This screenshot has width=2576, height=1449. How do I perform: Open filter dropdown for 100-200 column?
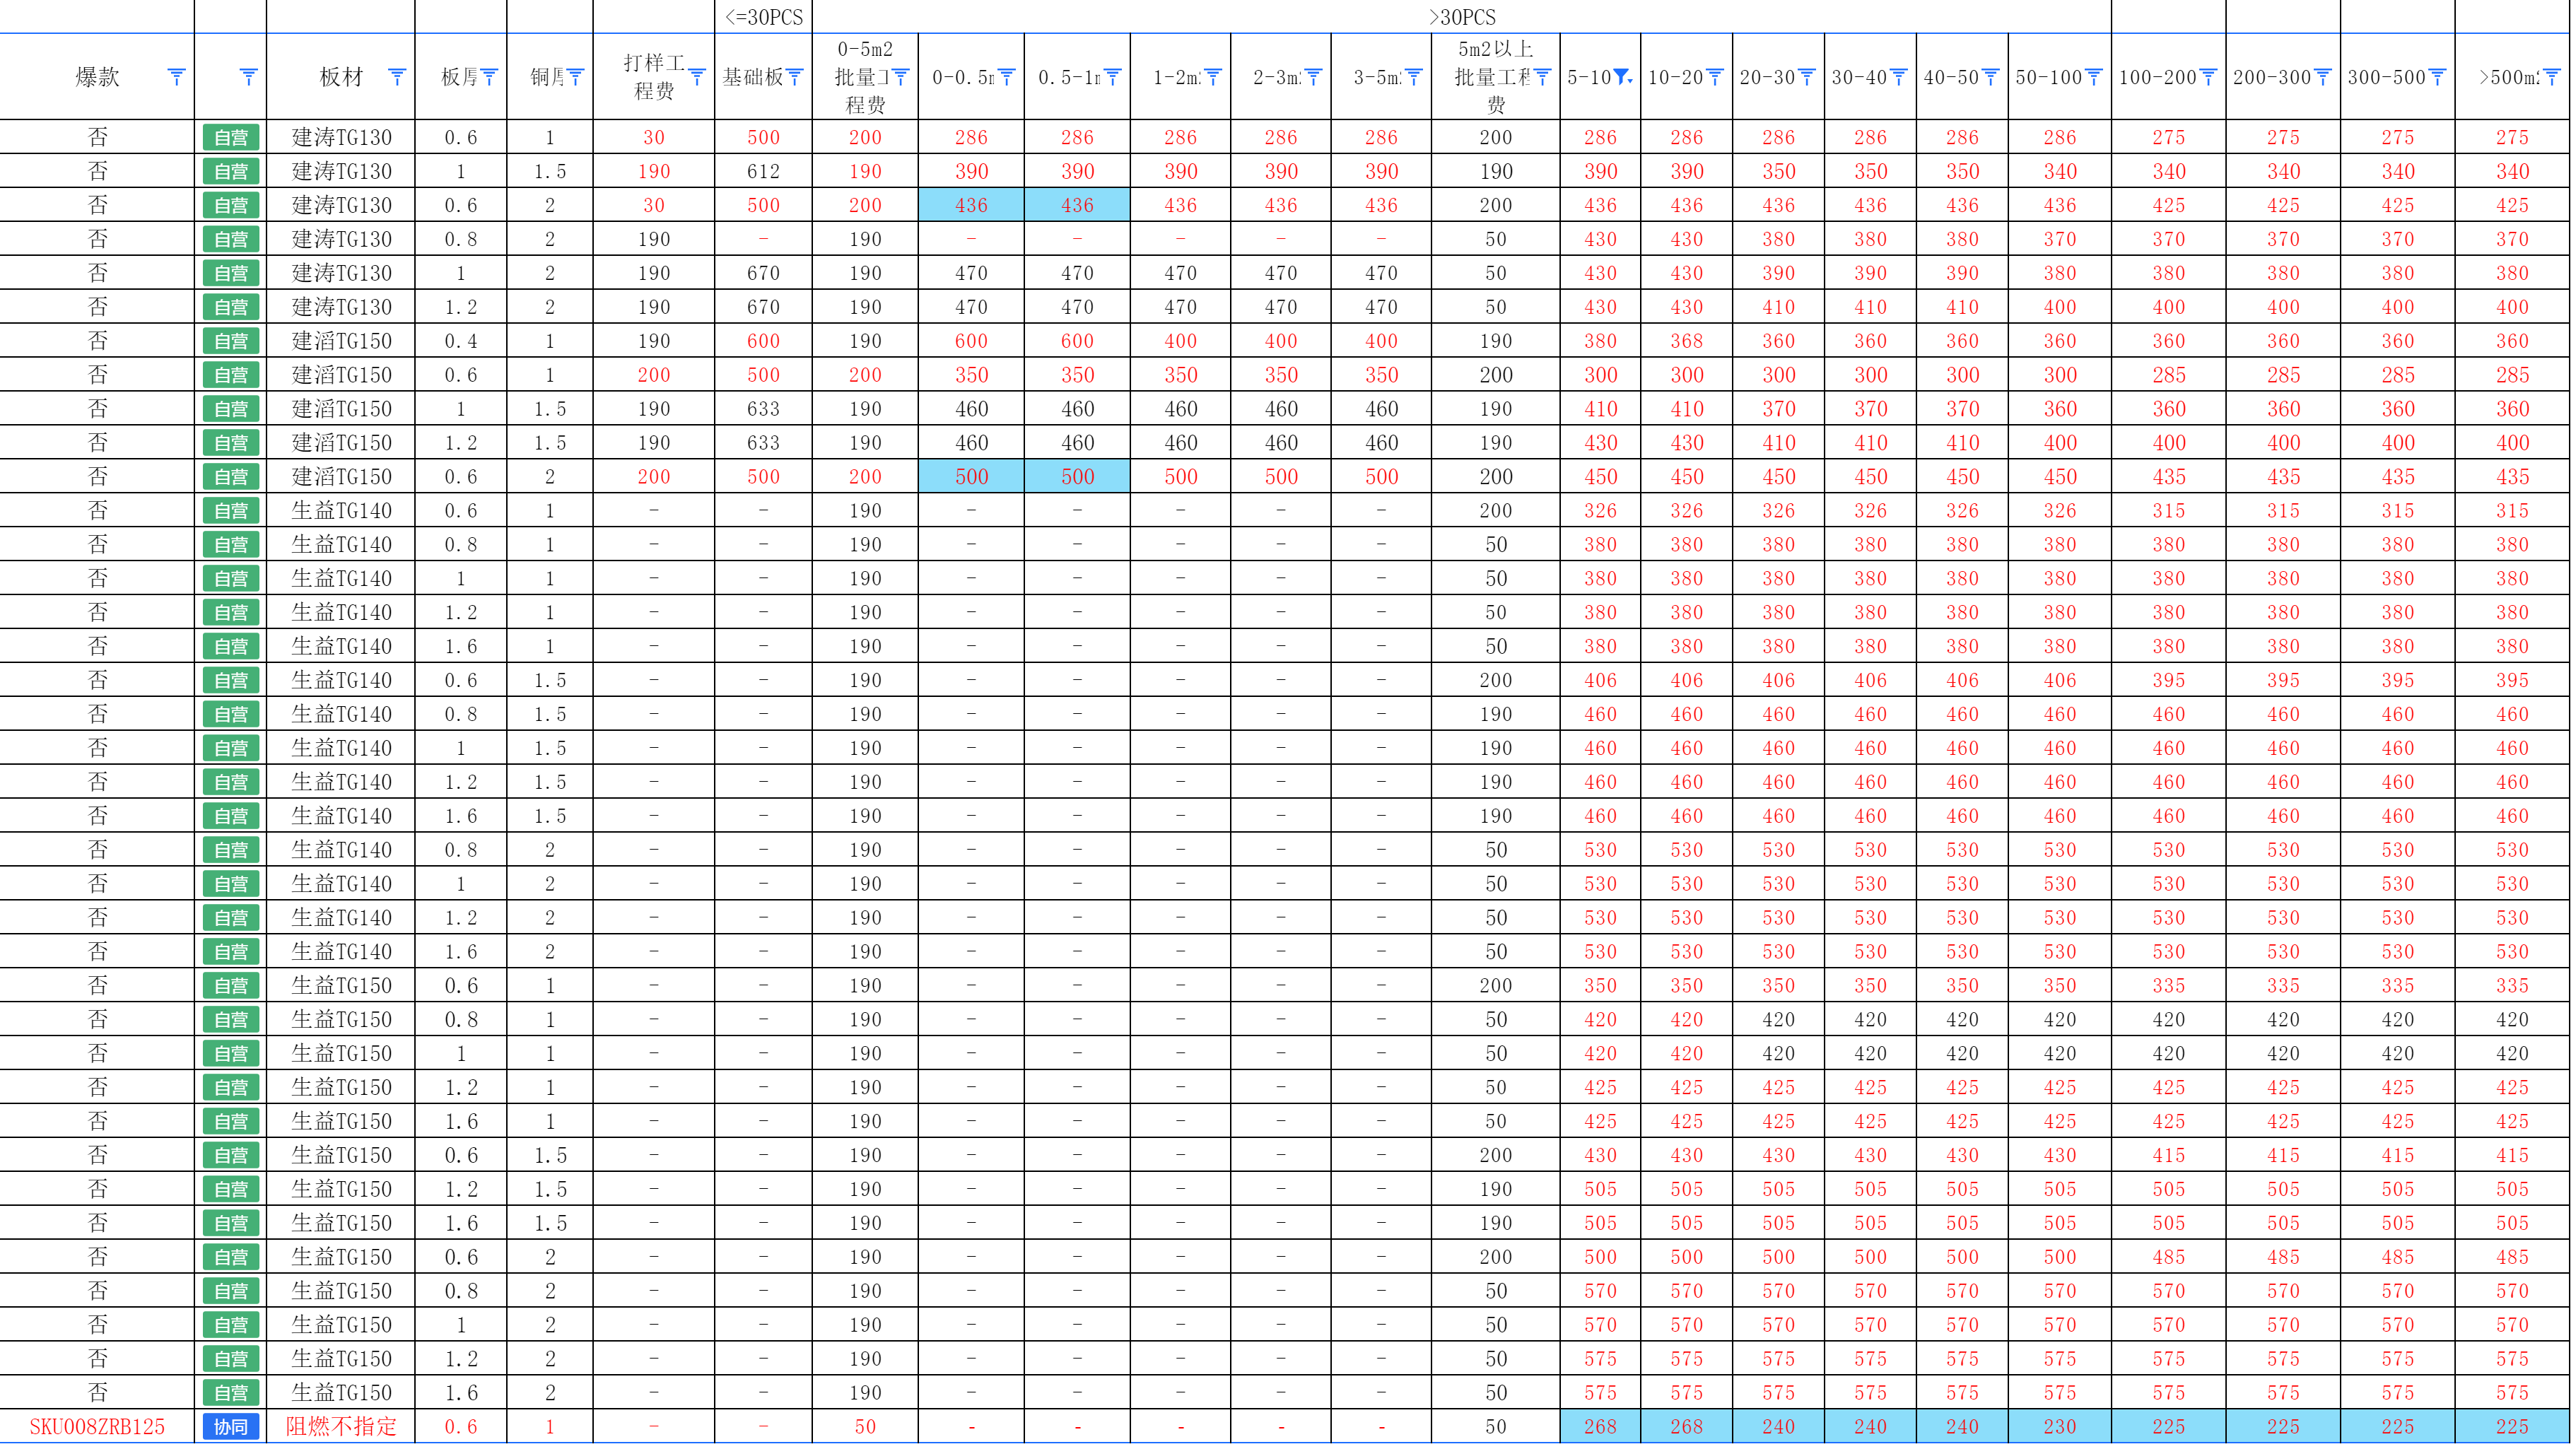pyautogui.click(x=2208, y=77)
